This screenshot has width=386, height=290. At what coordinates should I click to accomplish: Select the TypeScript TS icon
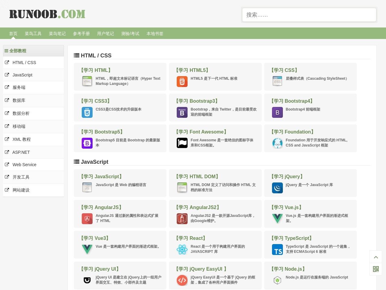(277, 250)
